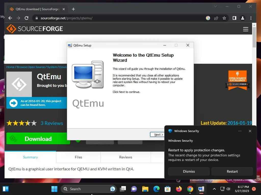Open volume control tray icon
Image resolution: width=261 pixels, height=195 pixels.
[228, 189]
